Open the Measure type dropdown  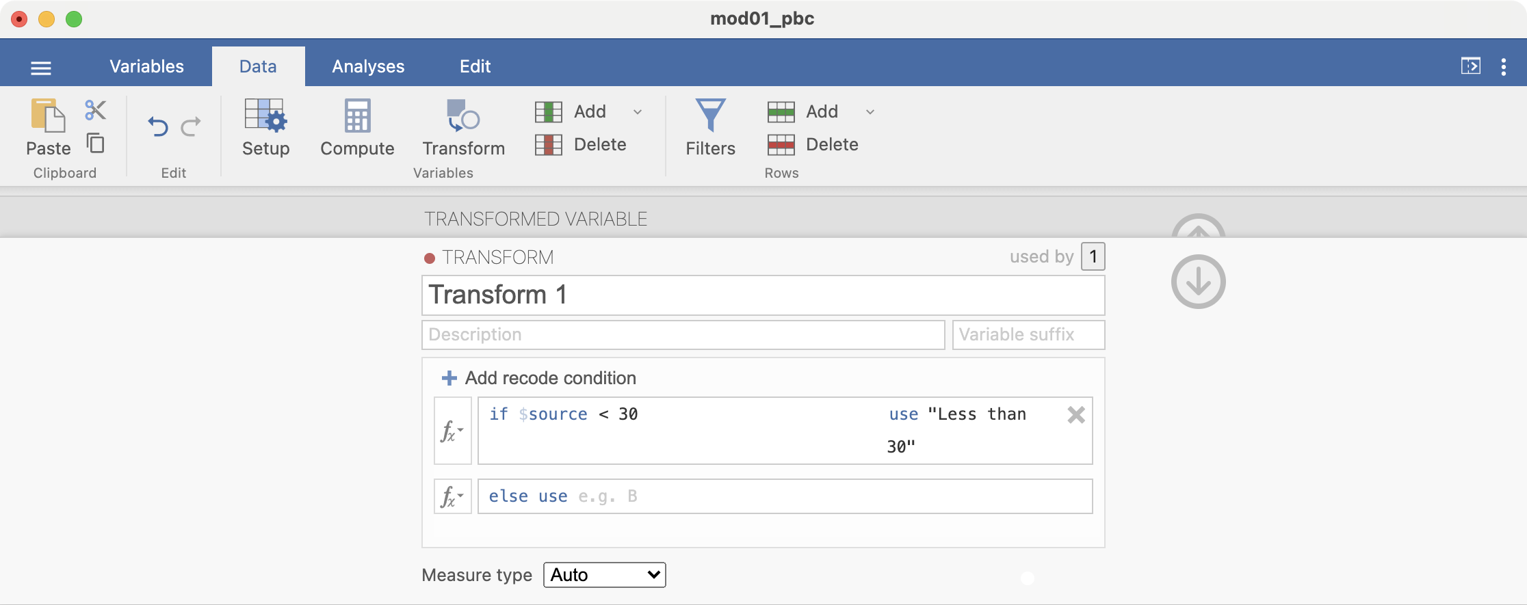point(604,575)
